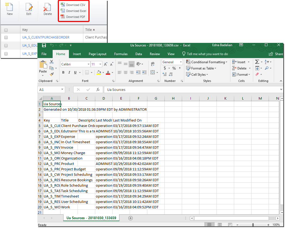The height and width of the screenshot is (229, 286).
Task: Expand the Borders dropdown arrow
Action: coord(91,72)
